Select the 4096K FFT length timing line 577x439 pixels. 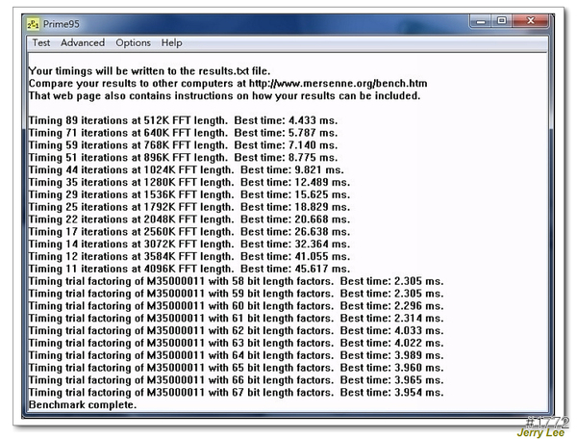pyautogui.click(x=188, y=270)
